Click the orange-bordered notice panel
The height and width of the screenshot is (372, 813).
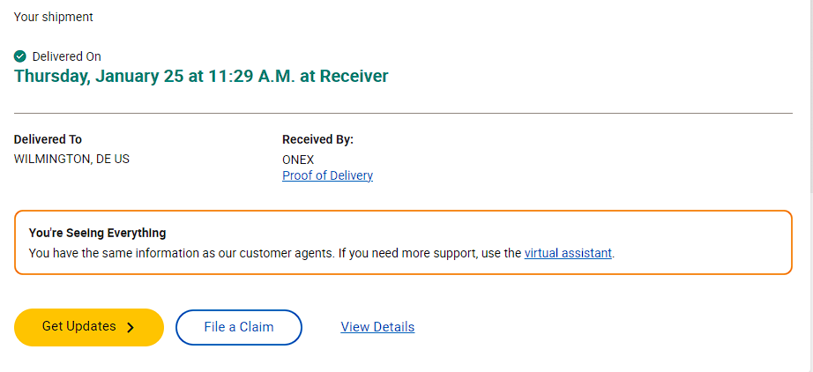(x=403, y=242)
